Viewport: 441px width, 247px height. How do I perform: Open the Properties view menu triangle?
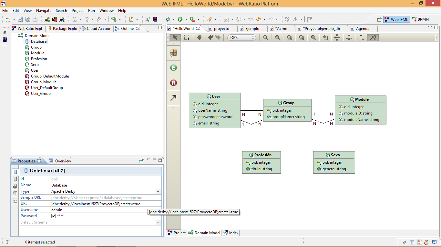[x=148, y=160]
